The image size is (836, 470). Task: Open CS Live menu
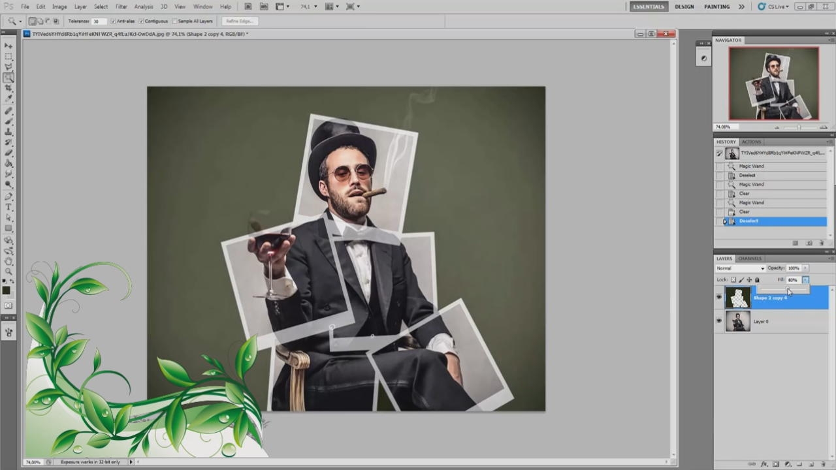pos(773,7)
